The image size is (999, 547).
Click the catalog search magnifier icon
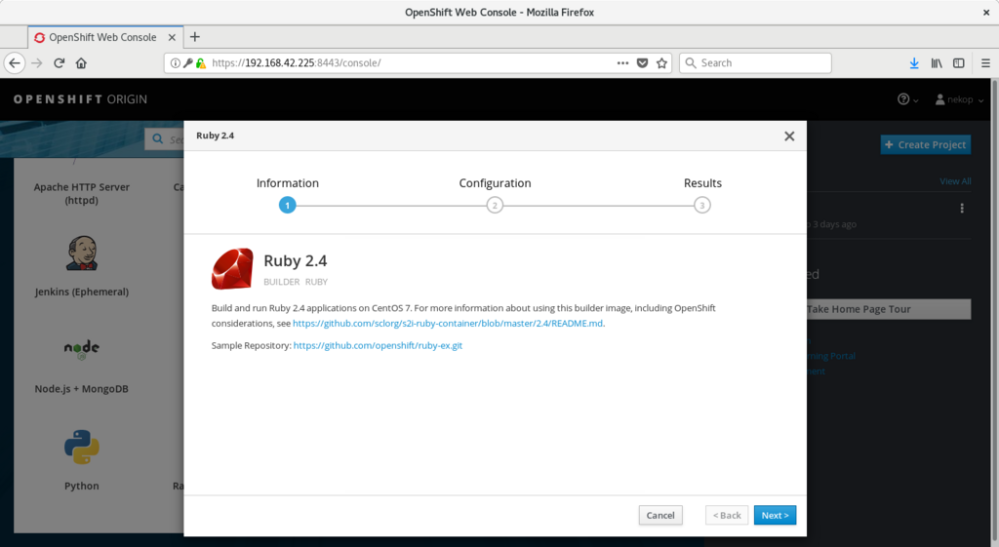tap(157, 138)
